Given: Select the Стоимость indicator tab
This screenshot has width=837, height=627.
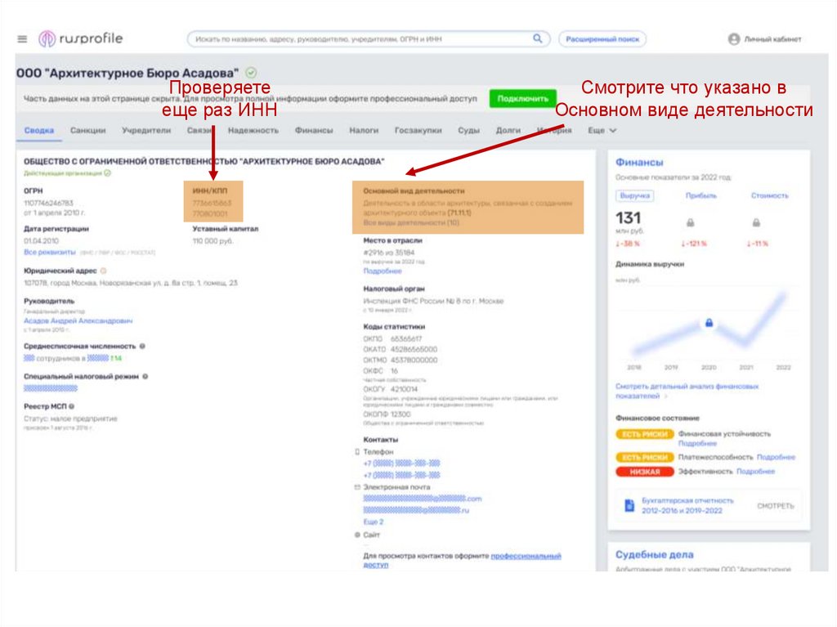Looking at the screenshot, I should click(x=769, y=196).
